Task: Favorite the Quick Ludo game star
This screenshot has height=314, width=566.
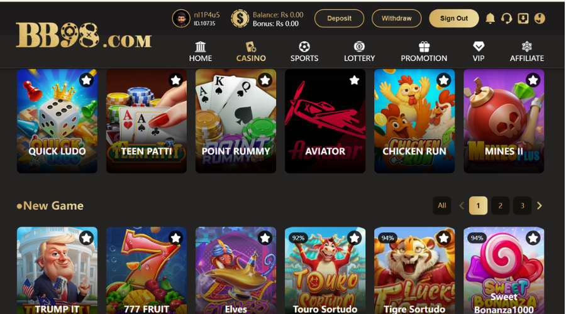Action: (86, 80)
